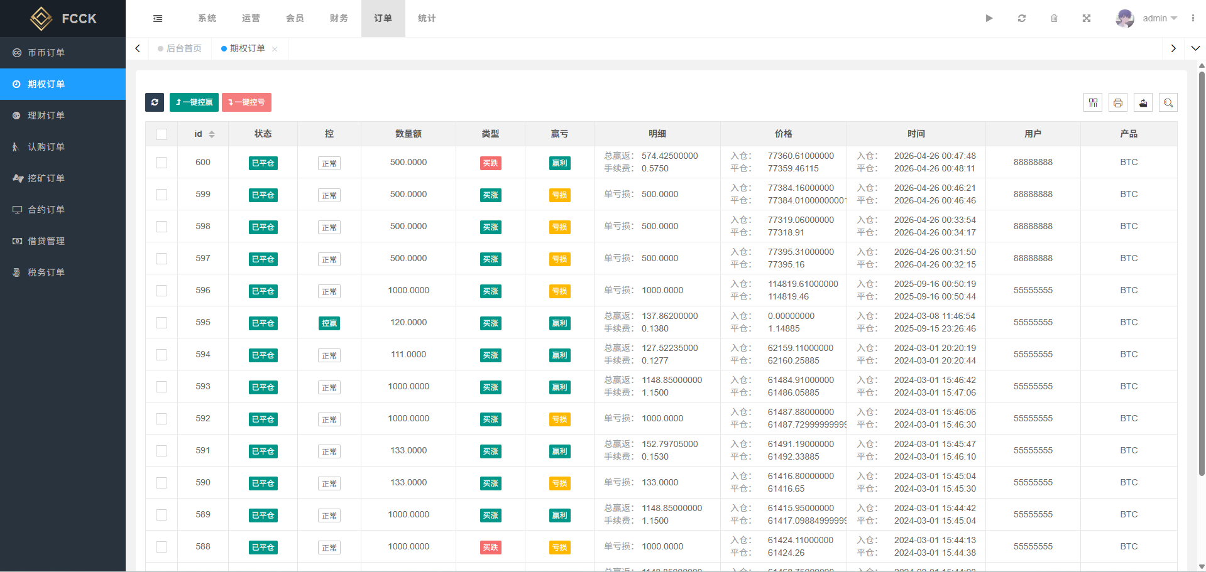
Task: Open 合约订单 in the sidebar
Action: [x=46, y=210]
